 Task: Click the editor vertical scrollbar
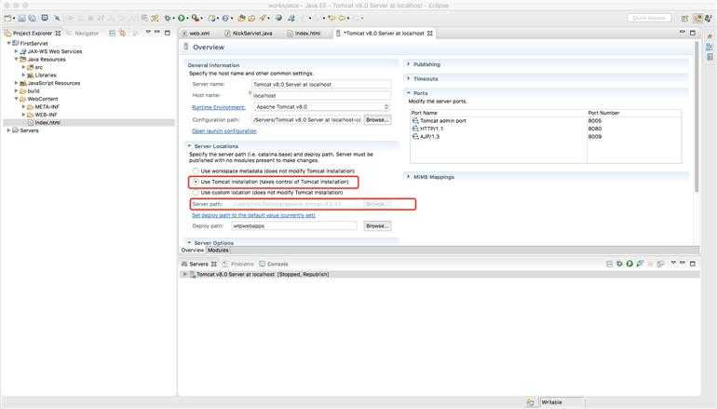(x=697, y=117)
